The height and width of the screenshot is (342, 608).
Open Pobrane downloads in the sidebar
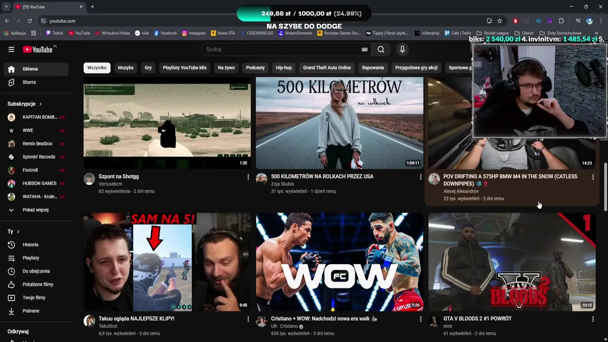click(36, 311)
